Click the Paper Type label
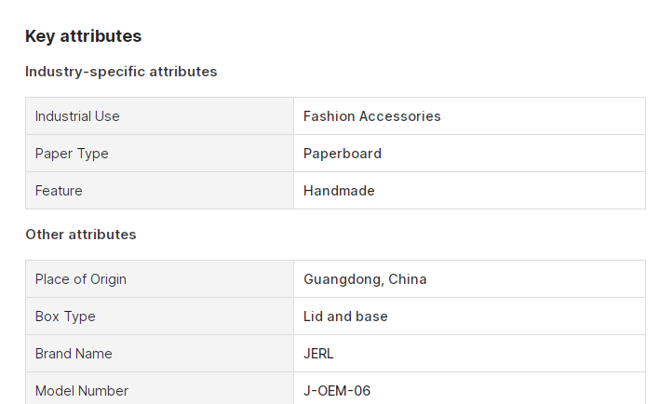 (72, 154)
